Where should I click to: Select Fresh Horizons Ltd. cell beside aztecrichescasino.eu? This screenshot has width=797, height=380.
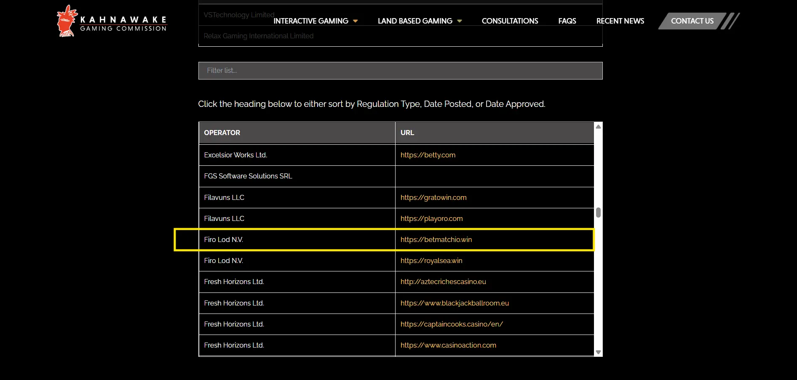point(297,282)
